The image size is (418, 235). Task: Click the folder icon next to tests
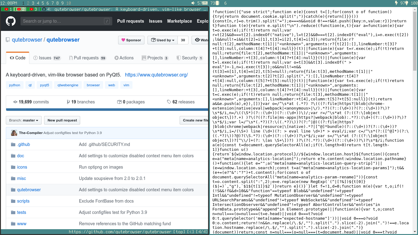tap(13, 212)
